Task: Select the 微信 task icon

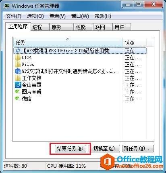Action: click(x=18, y=99)
